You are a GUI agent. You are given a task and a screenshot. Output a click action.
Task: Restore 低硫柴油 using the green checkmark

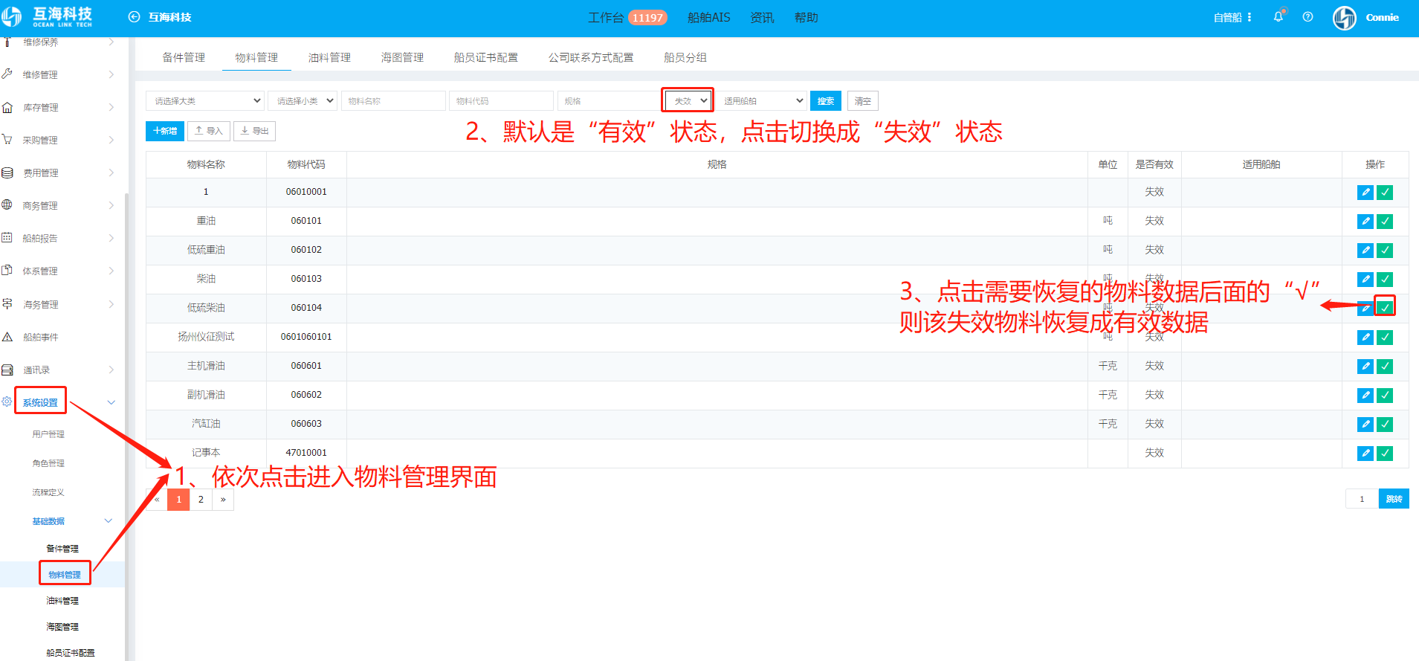point(1385,308)
